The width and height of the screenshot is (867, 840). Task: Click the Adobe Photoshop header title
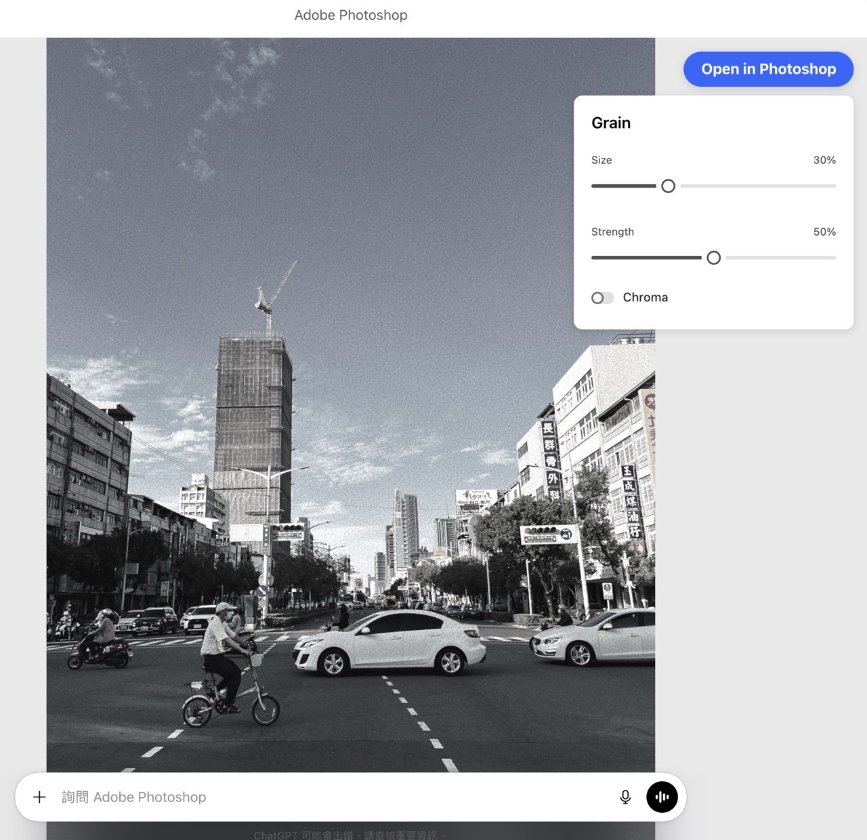pos(350,15)
